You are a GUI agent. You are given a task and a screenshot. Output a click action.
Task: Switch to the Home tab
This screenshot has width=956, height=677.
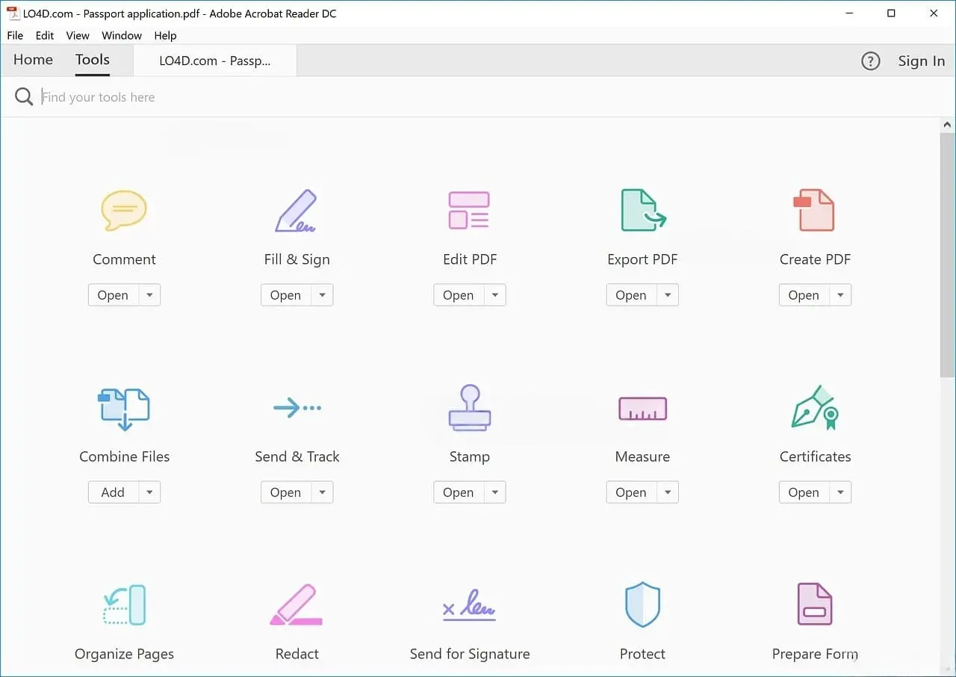(33, 60)
